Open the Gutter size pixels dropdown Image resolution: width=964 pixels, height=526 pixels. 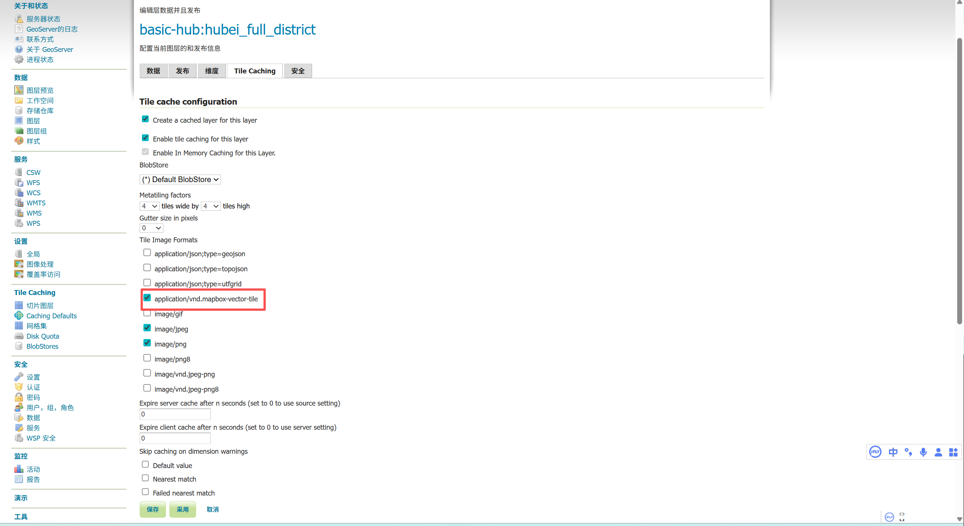[151, 228]
